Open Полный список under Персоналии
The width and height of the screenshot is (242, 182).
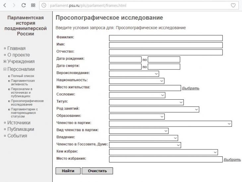[x=23, y=76]
